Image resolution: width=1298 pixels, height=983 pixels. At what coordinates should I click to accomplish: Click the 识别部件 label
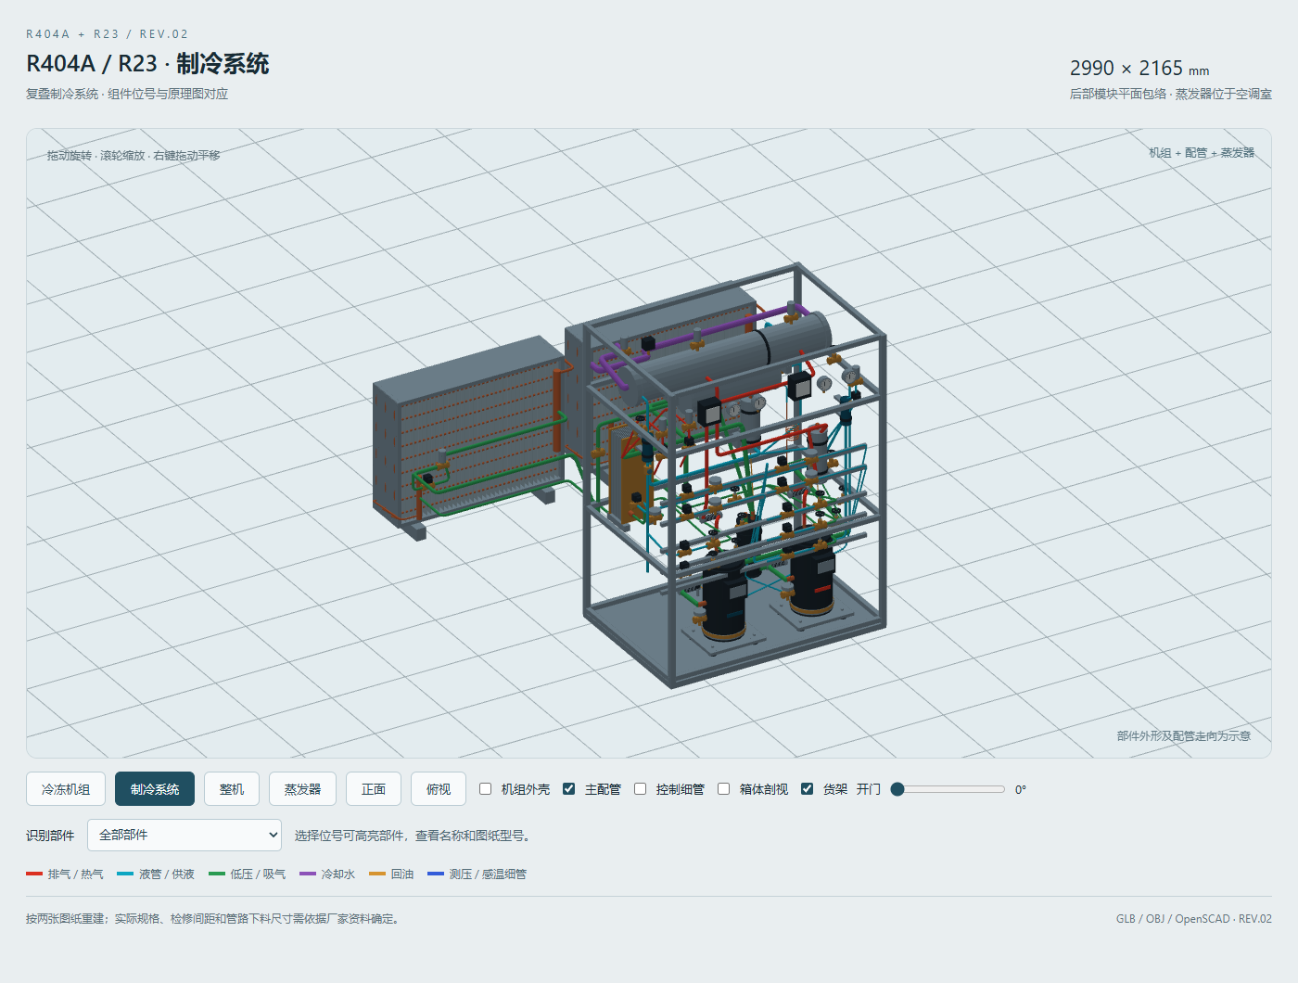[50, 836]
